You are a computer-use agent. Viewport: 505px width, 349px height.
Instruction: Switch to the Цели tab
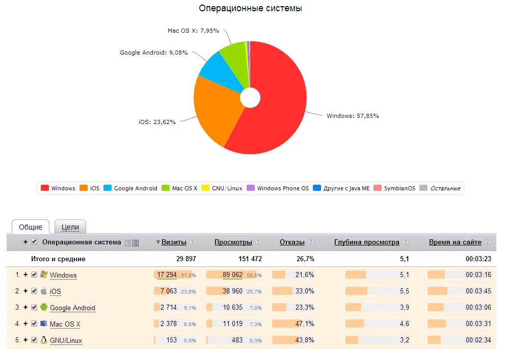70,227
